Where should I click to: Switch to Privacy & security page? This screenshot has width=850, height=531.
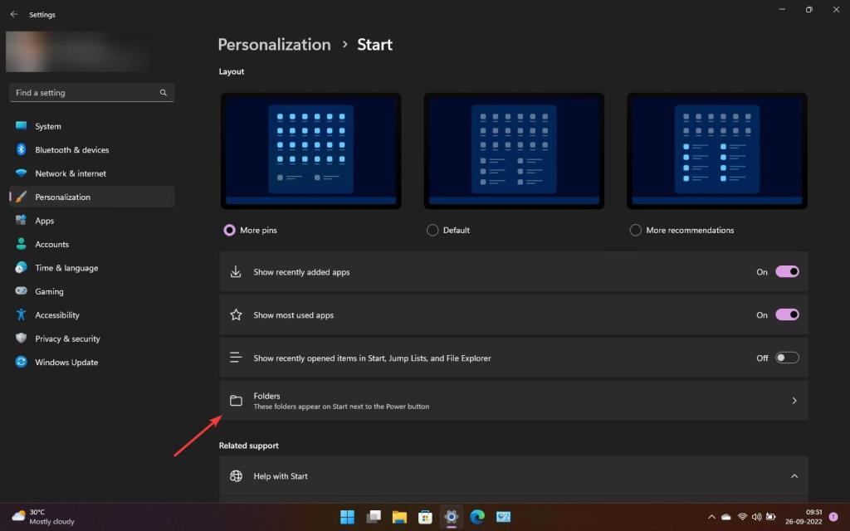click(x=67, y=339)
